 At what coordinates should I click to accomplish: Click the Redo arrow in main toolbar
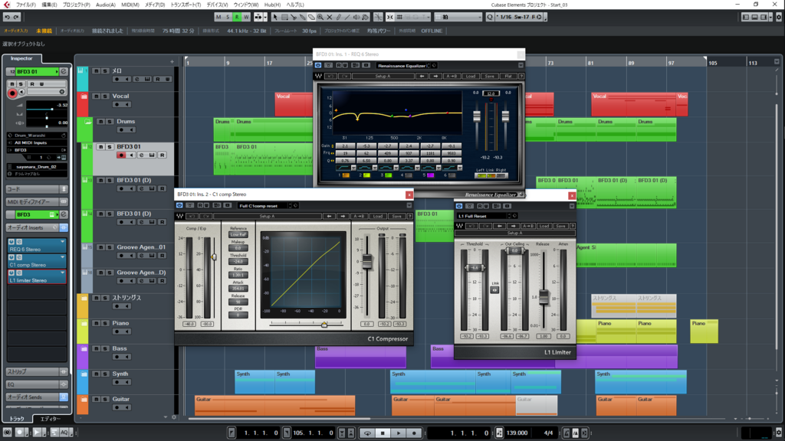[x=16, y=17]
